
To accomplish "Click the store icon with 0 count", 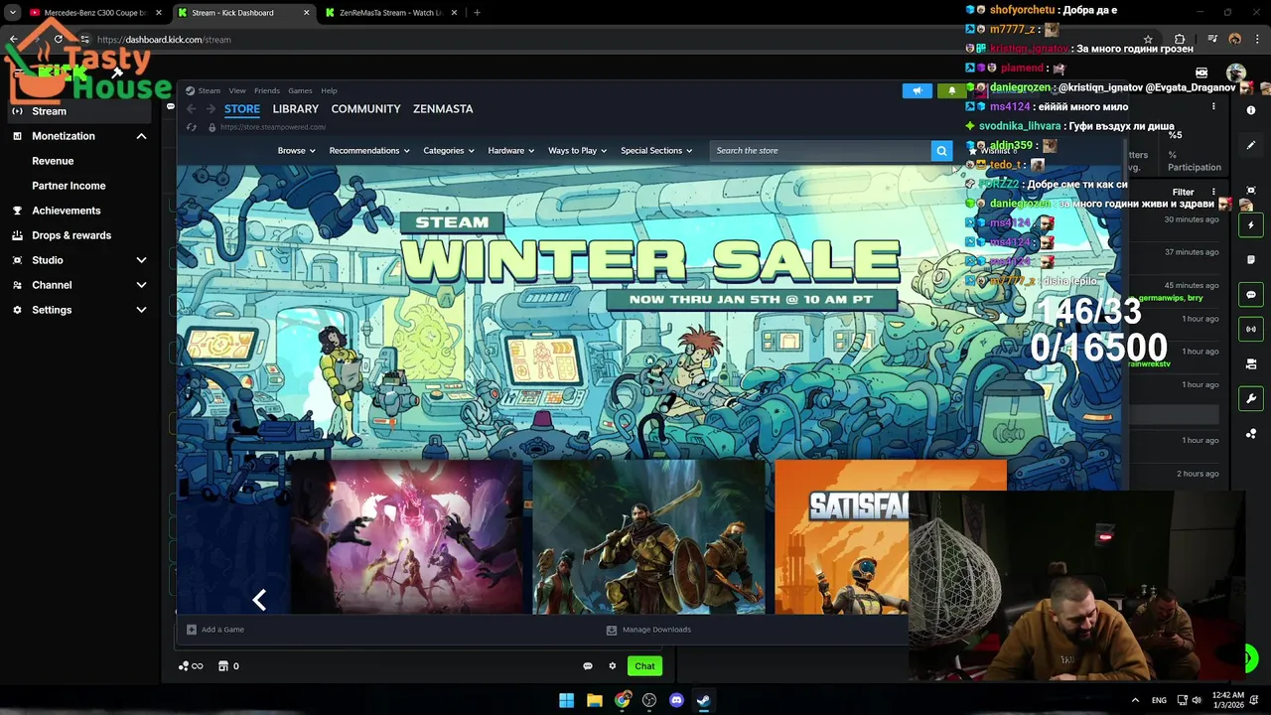I will tap(229, 666).
